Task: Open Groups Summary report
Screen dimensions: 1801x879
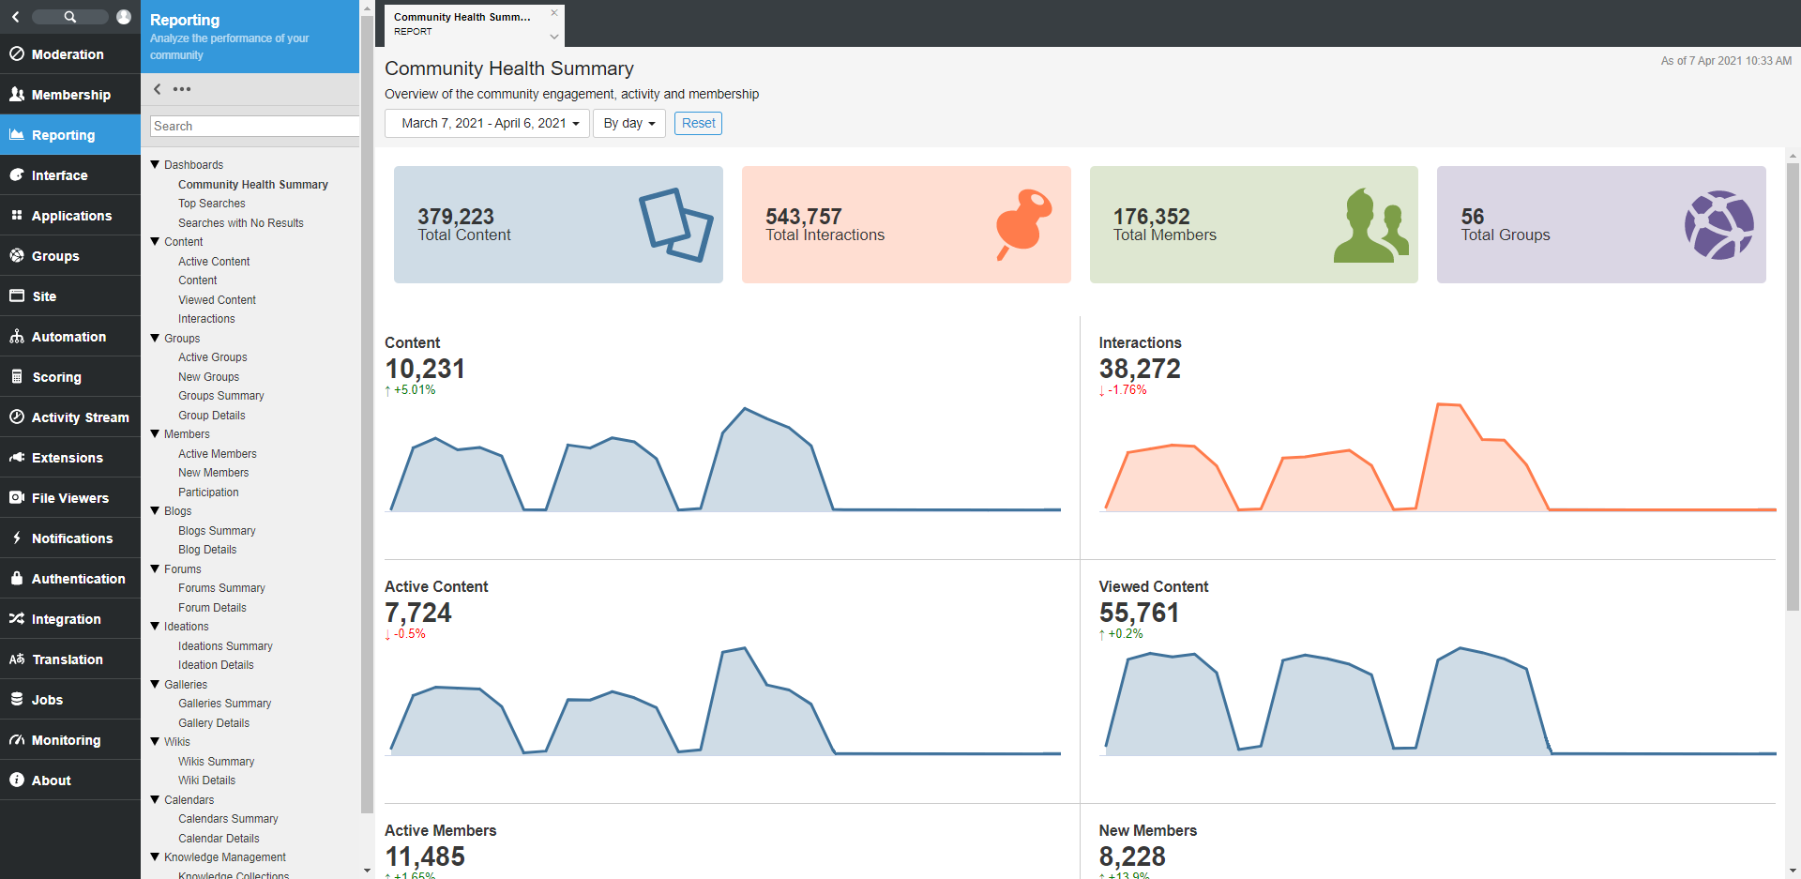Action: click(x=221, y=396)
